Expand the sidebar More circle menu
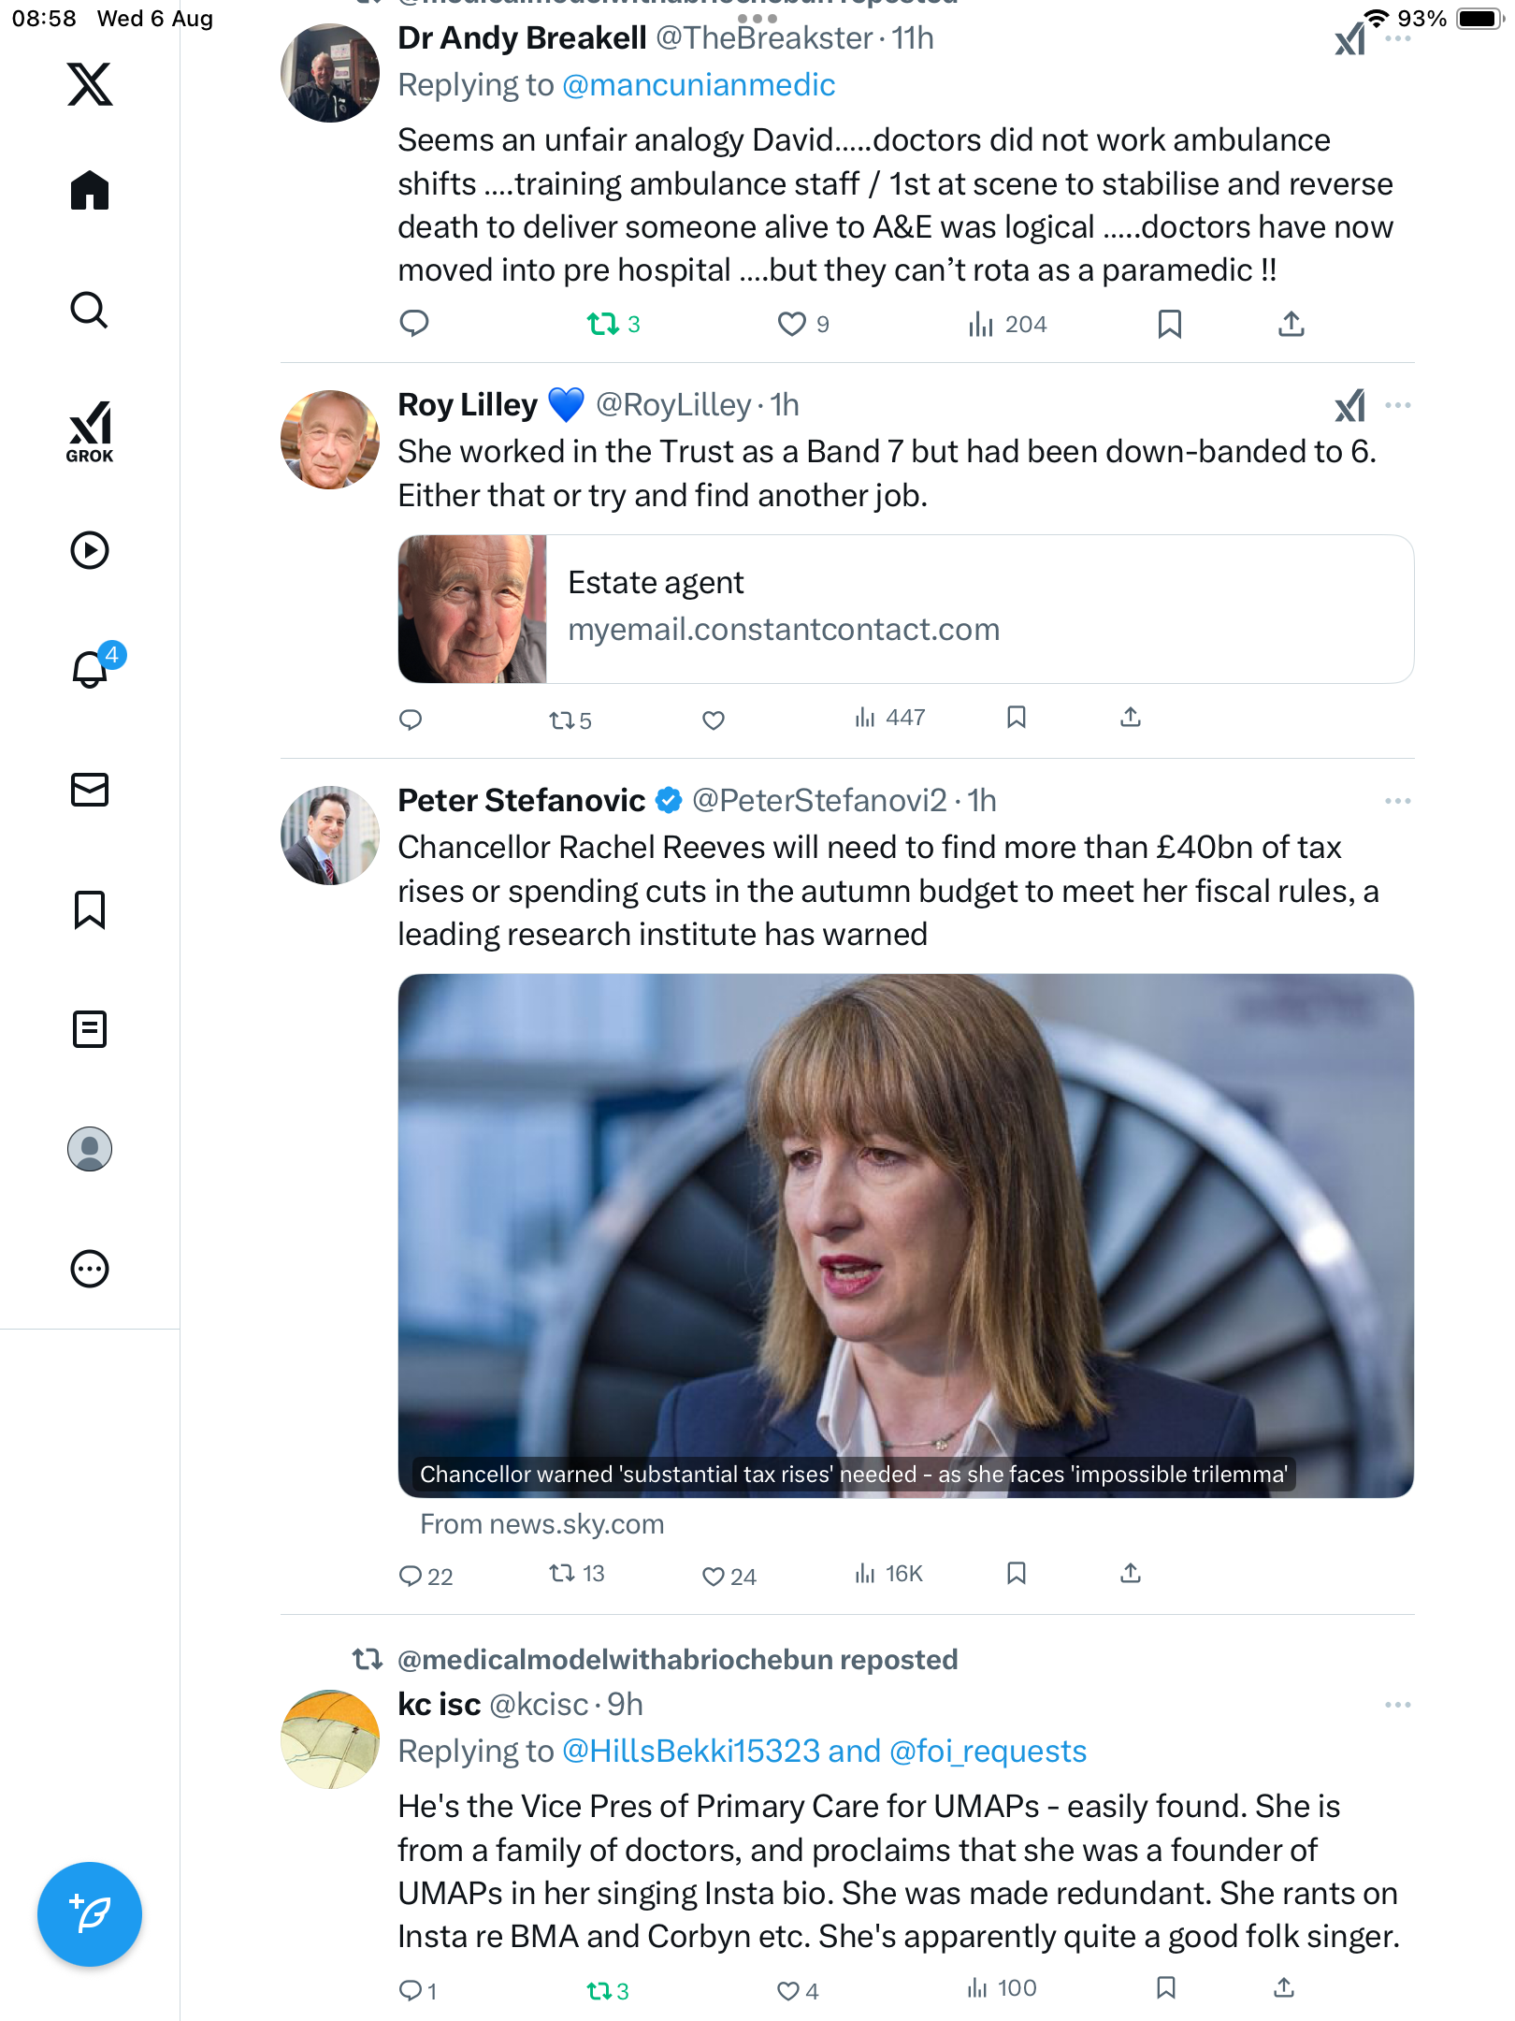1515x2021 pixels. [90, 1269]
